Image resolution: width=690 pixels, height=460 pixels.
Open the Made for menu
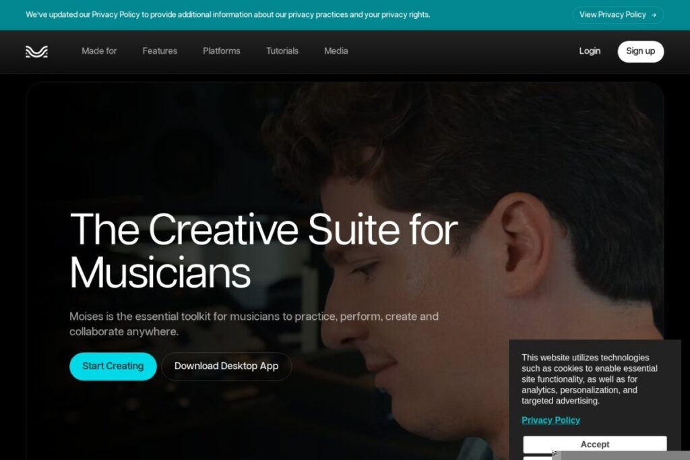click(x=99, y=51)
